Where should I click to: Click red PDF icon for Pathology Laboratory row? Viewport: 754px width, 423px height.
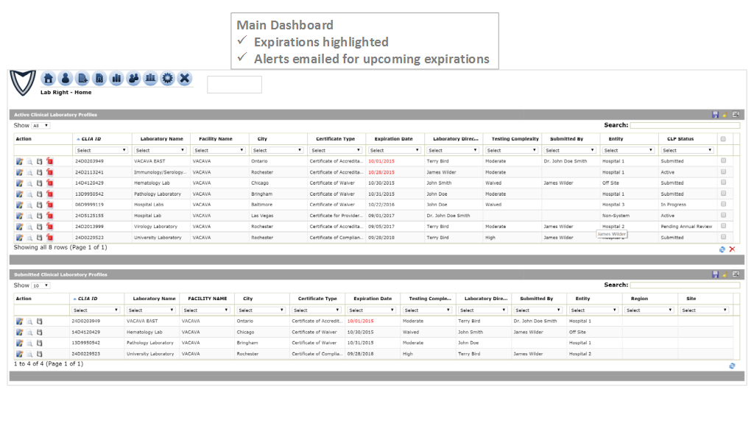(x=49, y=194)
